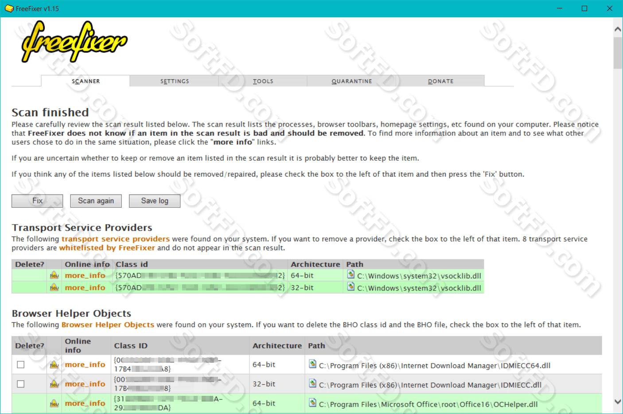Check the delete box for IDMIECC64.dll
This screenshot has height=414, width=623.
click(21, 365)
